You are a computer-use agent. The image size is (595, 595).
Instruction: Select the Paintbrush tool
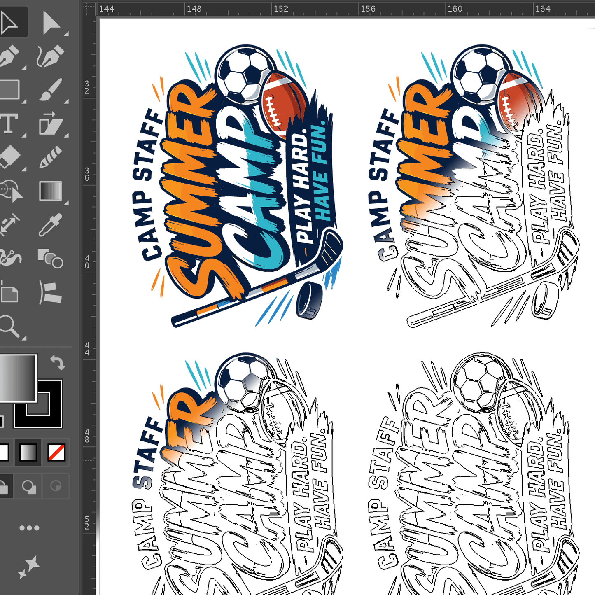click(51, 90)
